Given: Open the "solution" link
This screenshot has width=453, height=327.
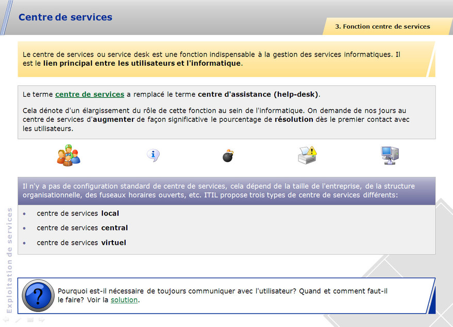Looking at the screenshot, I should [x=124, y=300].
